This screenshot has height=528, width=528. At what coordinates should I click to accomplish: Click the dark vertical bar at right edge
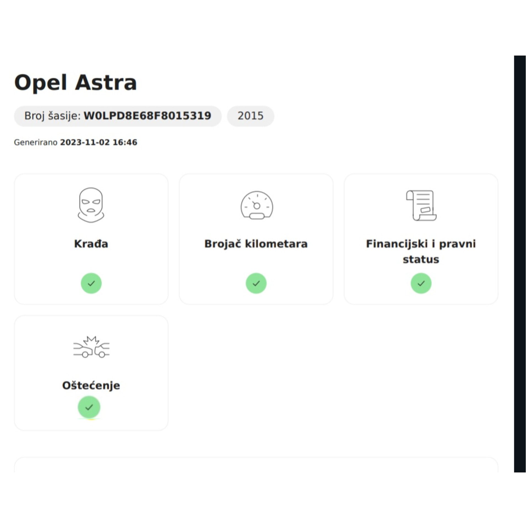[519, 264]
